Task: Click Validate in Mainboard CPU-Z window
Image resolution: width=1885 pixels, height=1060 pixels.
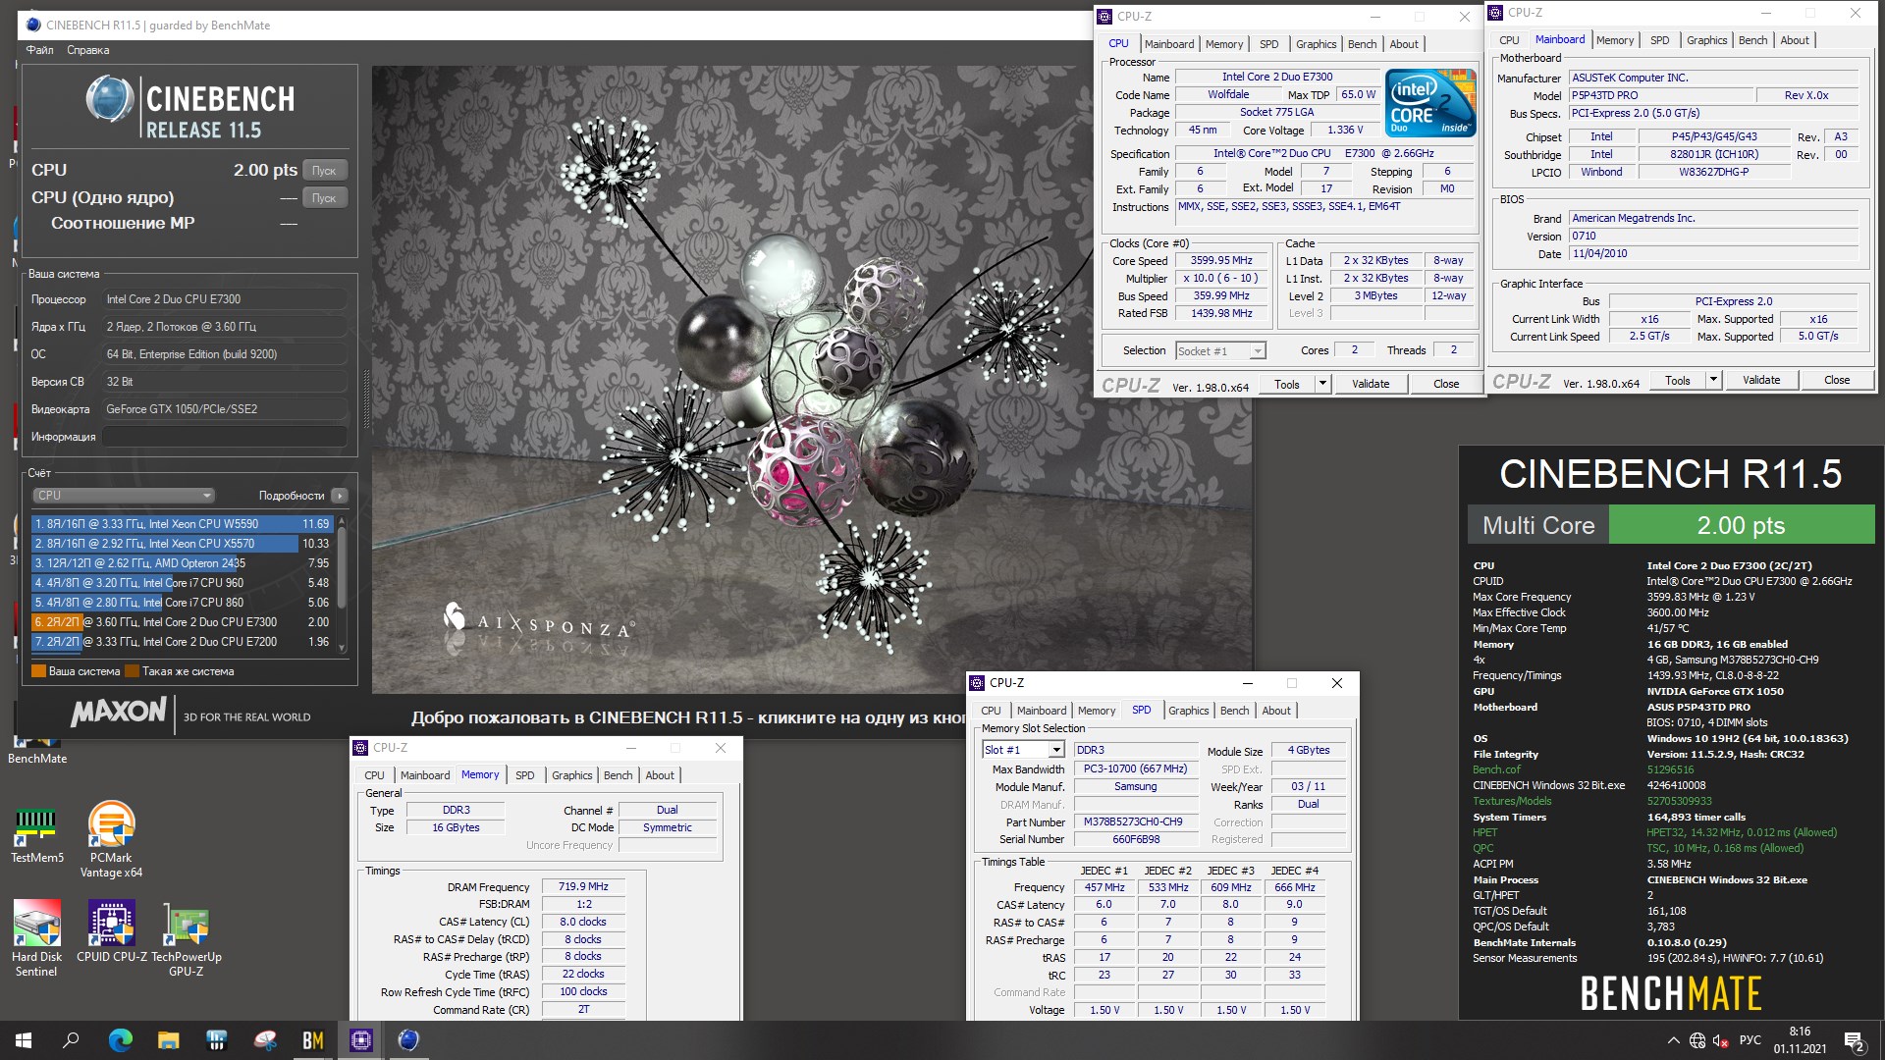Action: tap(1761, 380)
